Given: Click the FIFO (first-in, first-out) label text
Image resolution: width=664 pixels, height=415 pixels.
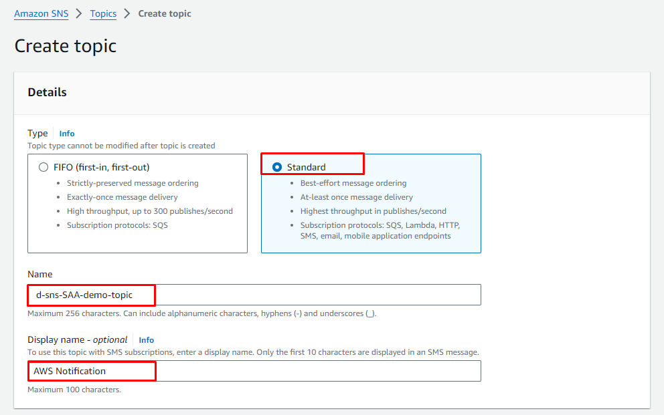Looking at the screenshot, I should pos(102,167).
